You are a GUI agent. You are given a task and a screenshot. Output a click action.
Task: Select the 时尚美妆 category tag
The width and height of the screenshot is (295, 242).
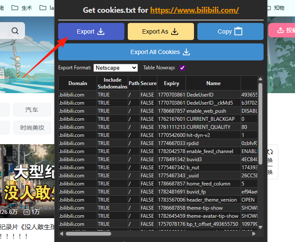(32, 128)
